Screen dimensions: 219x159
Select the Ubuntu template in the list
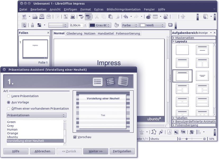click(x=13, y=137)
